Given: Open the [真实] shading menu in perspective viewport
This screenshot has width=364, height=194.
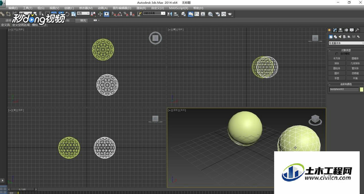Looking at the screenshot, I should click(x=183, y=110).
